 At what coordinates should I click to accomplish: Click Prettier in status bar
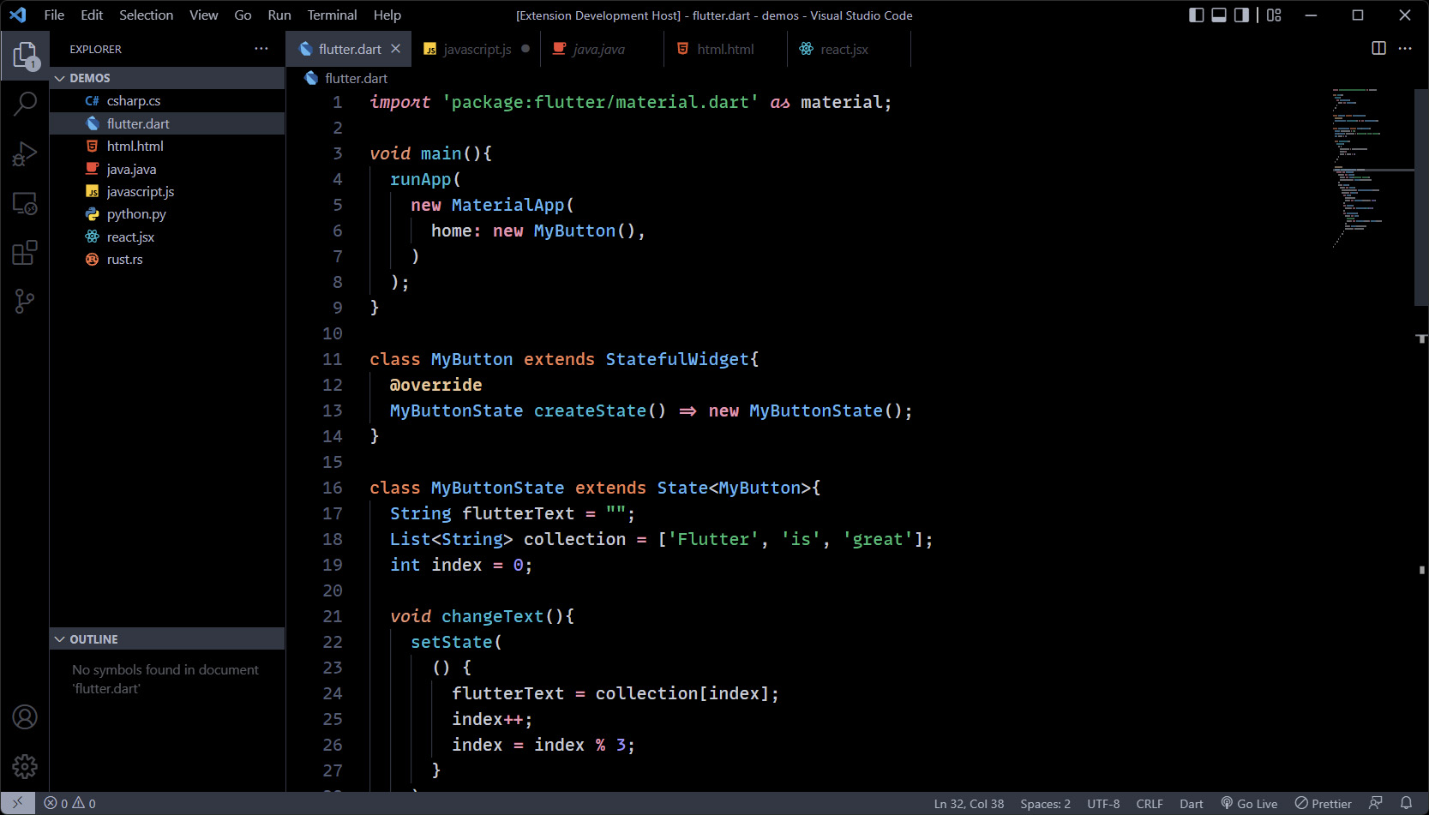1323,803
